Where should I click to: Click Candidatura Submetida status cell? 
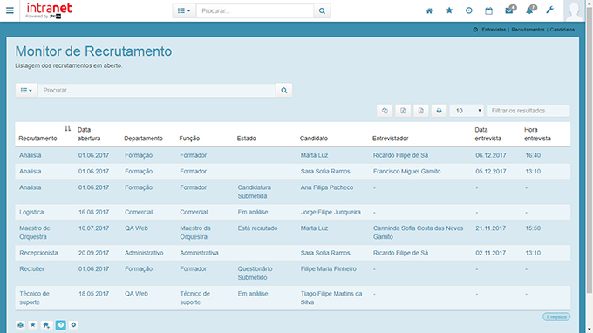[255, 192]
